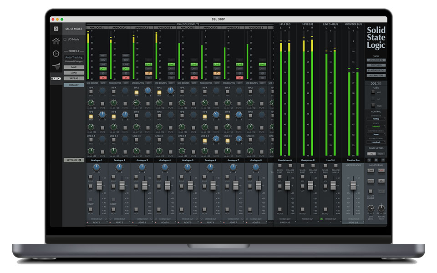This screenshot has height=273, width=437.
Task: Toggle MIX ROUTES OFF on Analogue 3
Action: (148, 83)
